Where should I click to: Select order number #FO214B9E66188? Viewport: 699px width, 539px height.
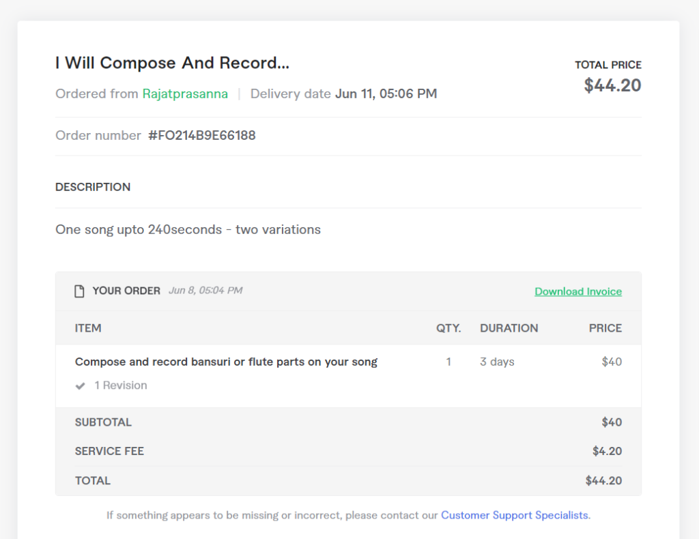click(202, 135)
